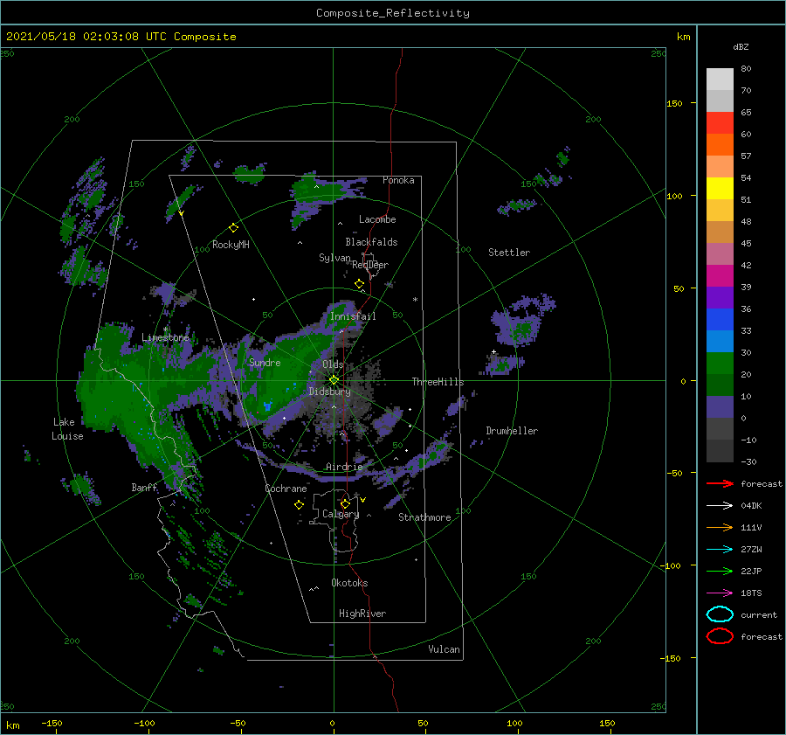Click the red 60-65 dBZ color swatch
786x735 pixels.
point(720,123)
